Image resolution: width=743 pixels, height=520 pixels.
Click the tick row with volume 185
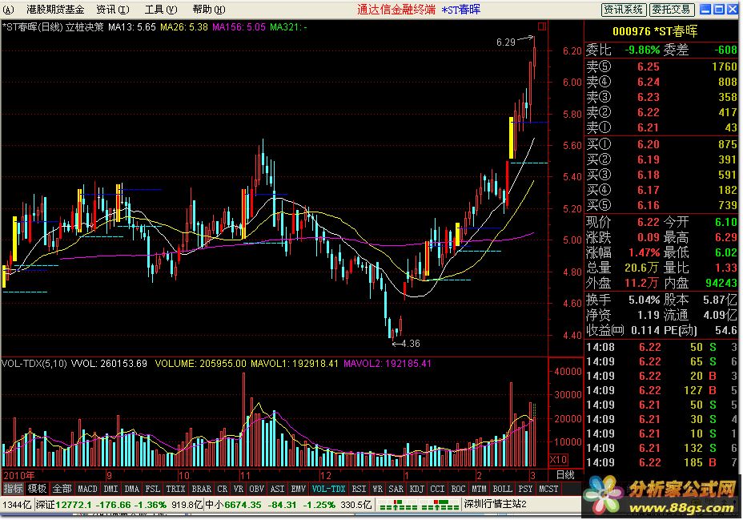point(661,462)
